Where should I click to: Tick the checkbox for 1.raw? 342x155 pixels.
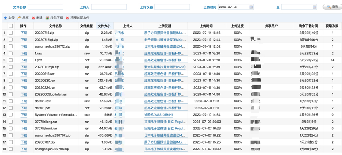(x=11, y=53)
